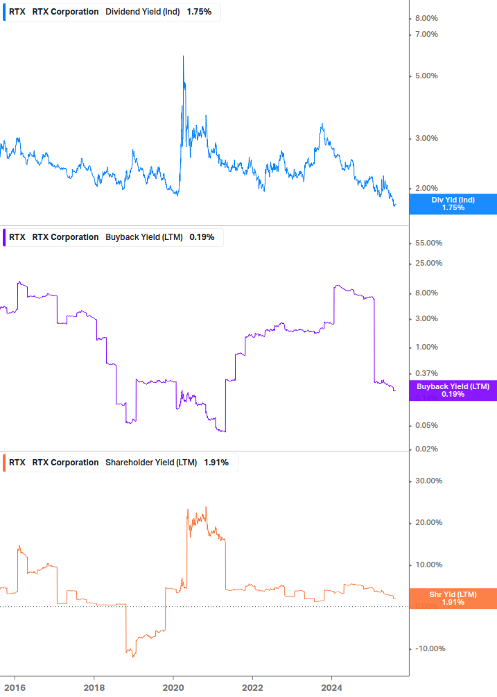Select the purple Buyback Yield color bar
497x697 pixels.
[4, 237]
